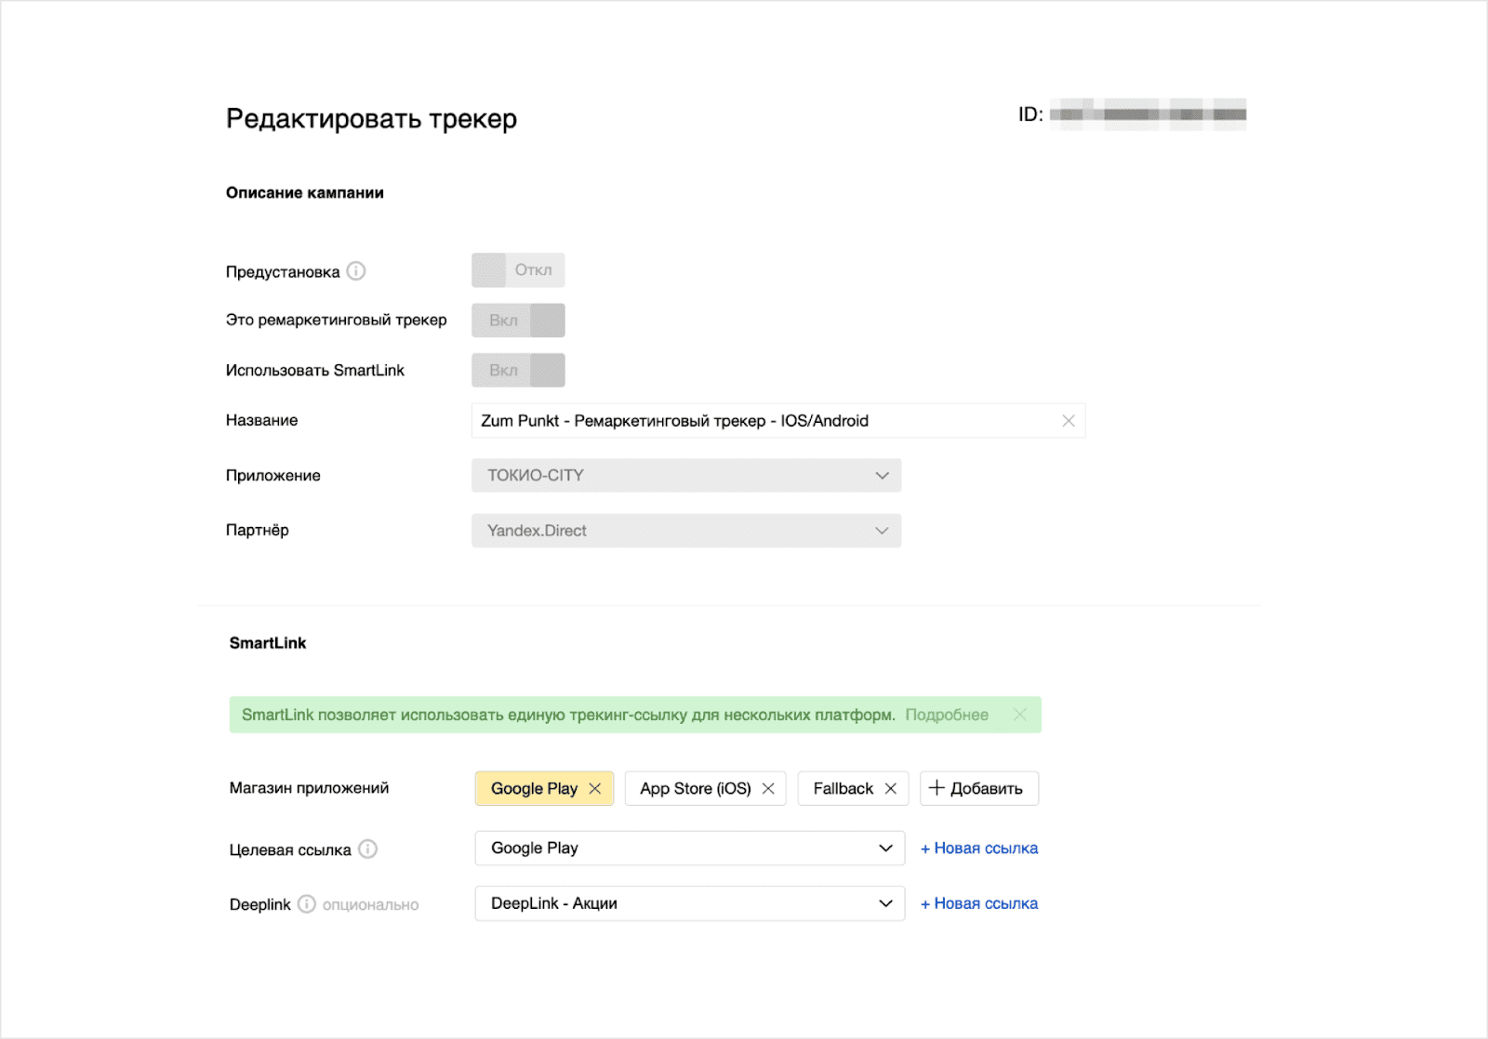The image size is (1488, 1039).
Task: Toggle the Использовать SmartLink switch
Action: 518,371
